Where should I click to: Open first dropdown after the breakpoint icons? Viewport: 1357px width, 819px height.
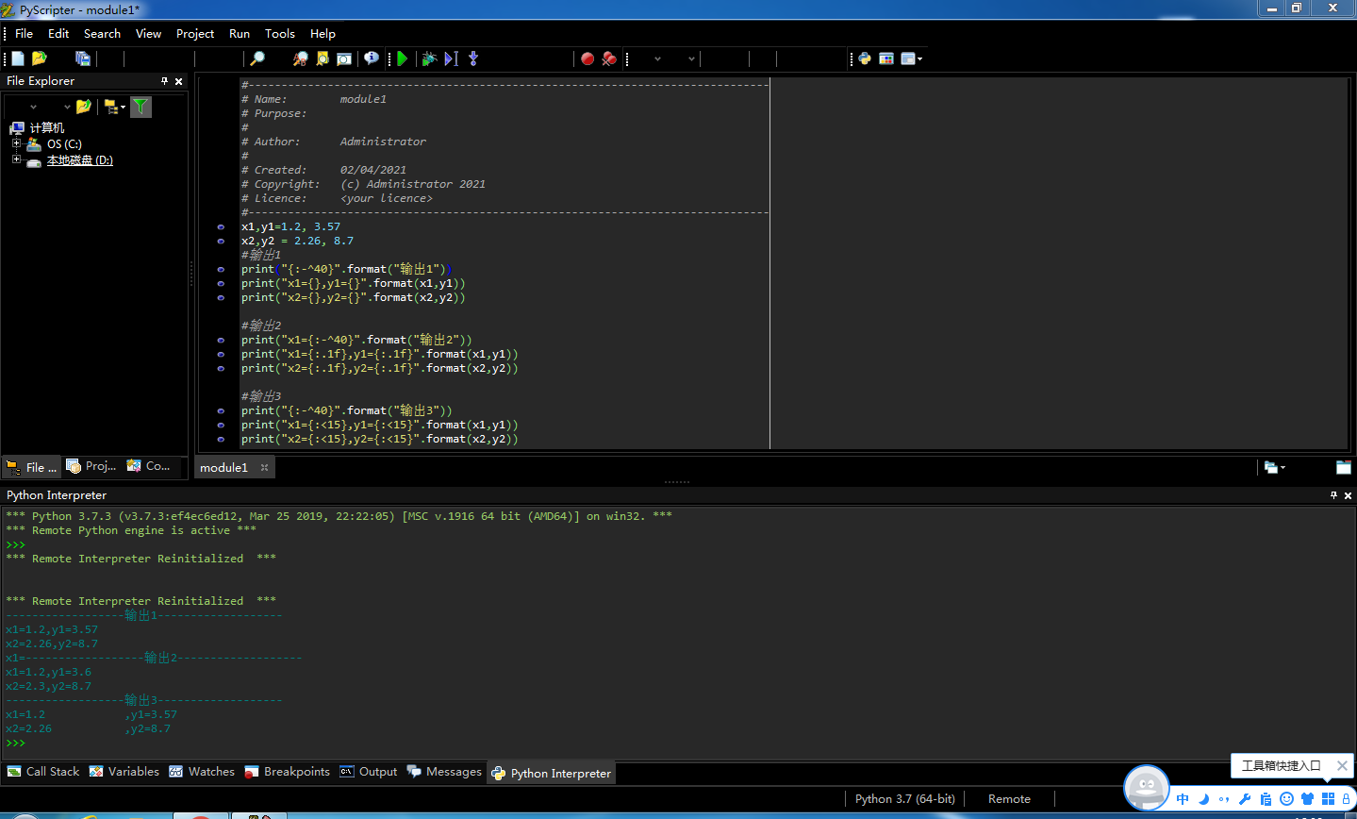(x=657, y=58)
